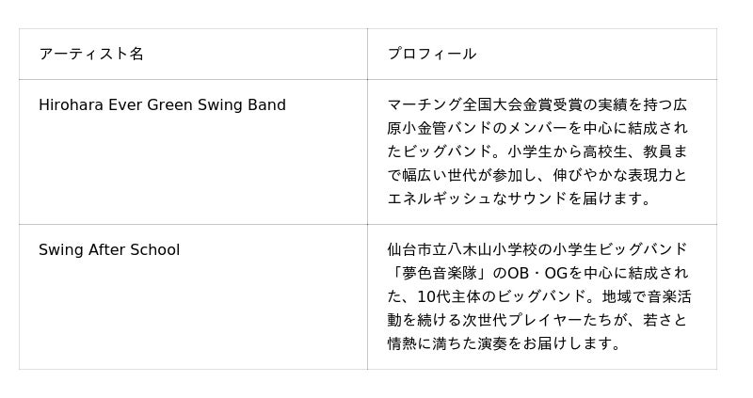Click the プロフィール column header

432,54
